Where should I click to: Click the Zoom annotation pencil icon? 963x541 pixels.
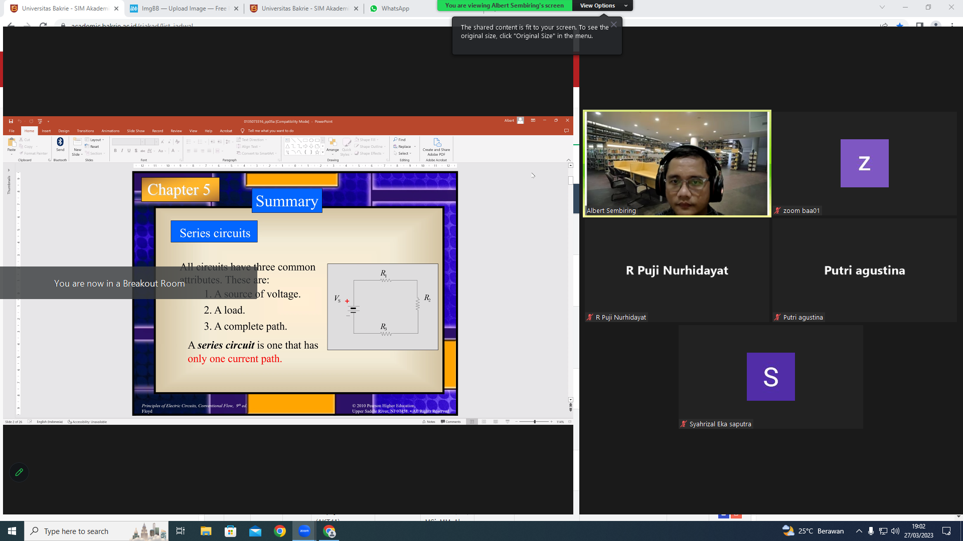19,472
